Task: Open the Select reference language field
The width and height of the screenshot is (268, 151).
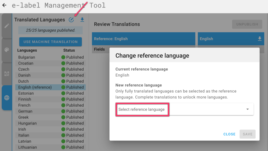Action: (142, 109)
